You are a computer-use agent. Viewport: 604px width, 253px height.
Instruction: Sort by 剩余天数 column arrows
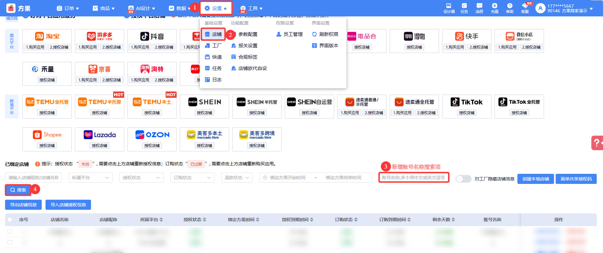pos(453,220)
